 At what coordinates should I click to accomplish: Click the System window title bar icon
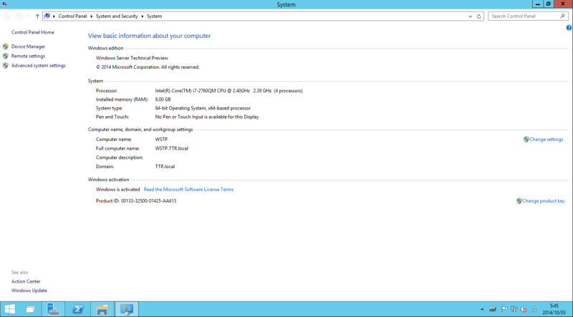click(4, 4)
